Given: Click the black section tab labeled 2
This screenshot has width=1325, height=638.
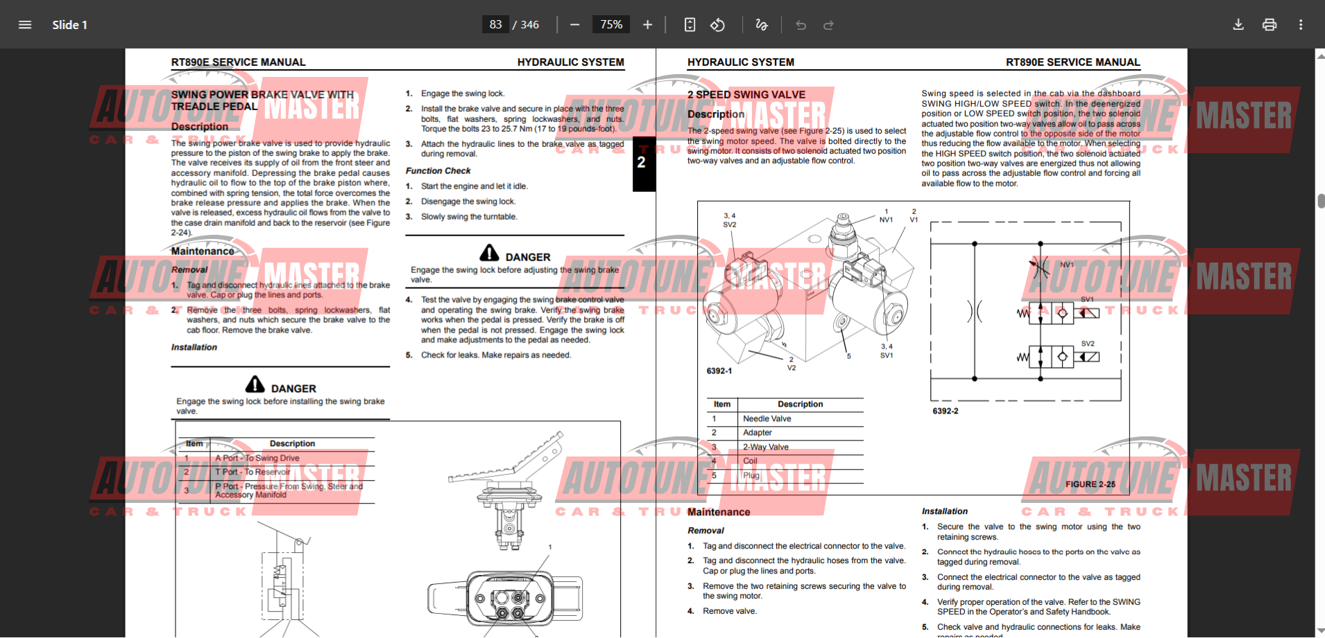Looking at the screenshot, I should (x=642, y=163).
